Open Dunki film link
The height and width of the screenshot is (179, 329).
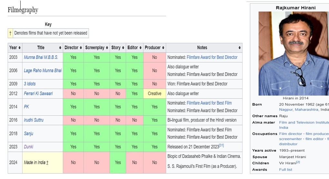(x=28, y=147)
